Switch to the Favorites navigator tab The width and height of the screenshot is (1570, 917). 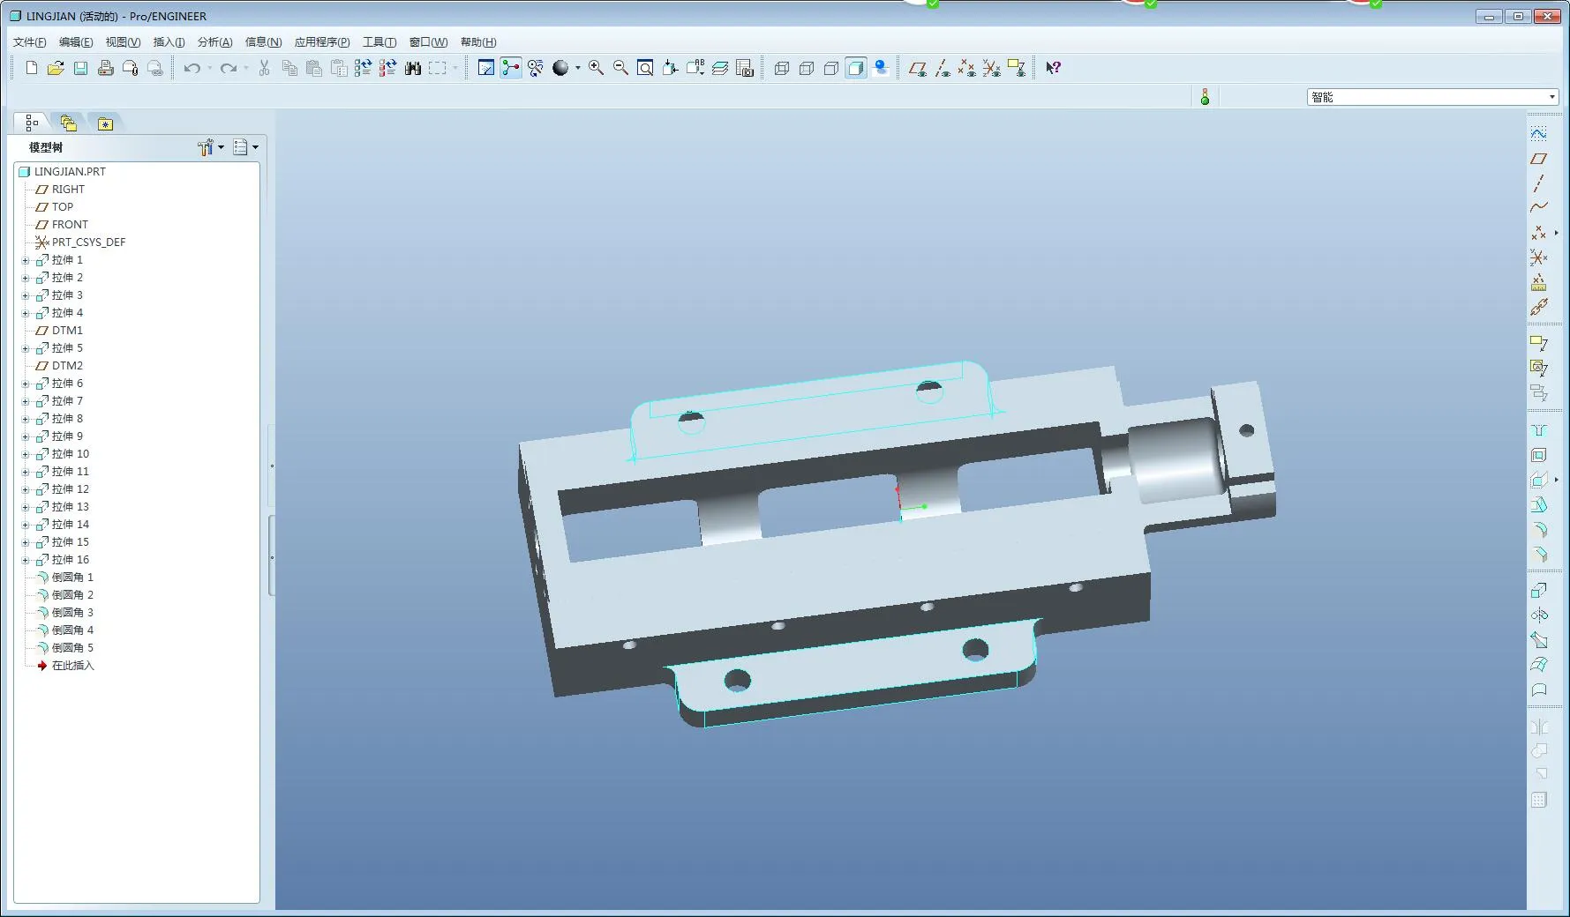click(x=105, y=123)
